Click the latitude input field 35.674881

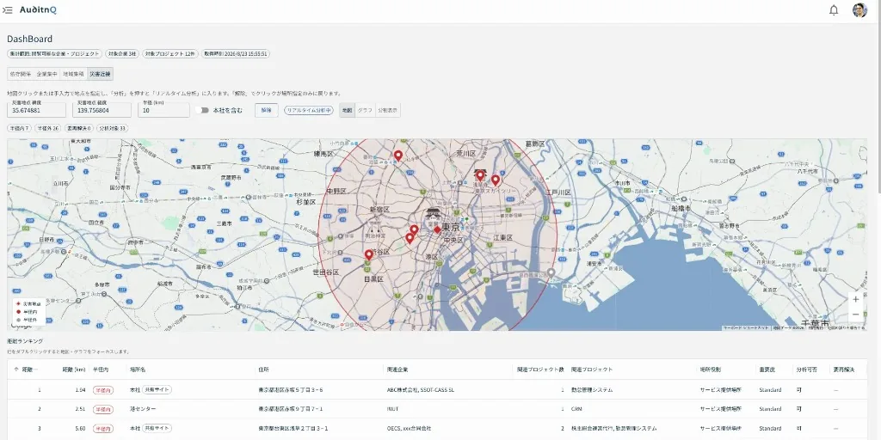(36, 110)
